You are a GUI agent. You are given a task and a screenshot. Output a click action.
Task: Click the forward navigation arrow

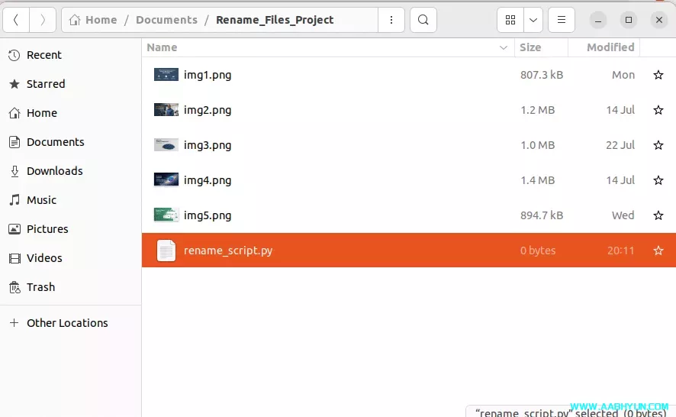[43, 20]
